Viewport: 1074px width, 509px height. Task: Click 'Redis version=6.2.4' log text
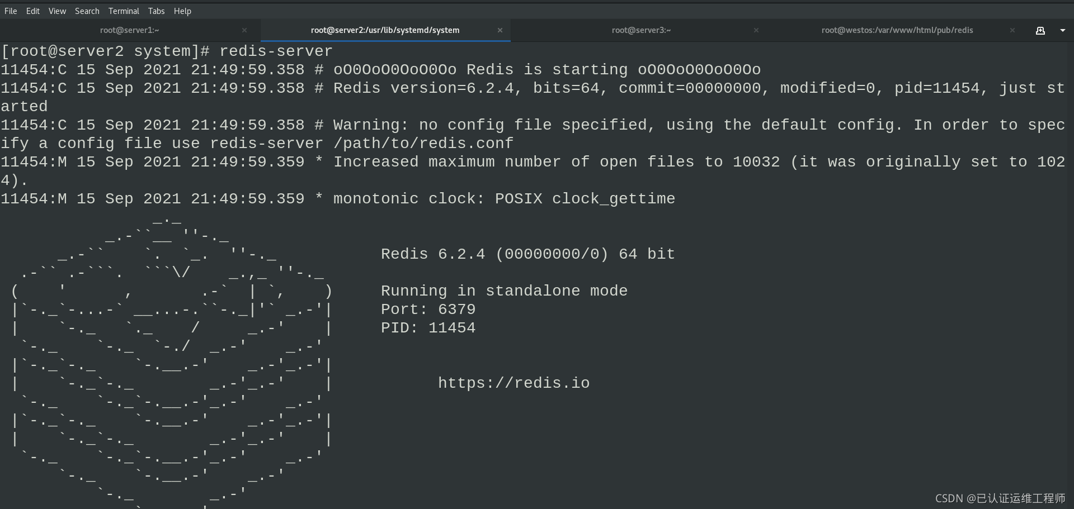tap(423, 88)
